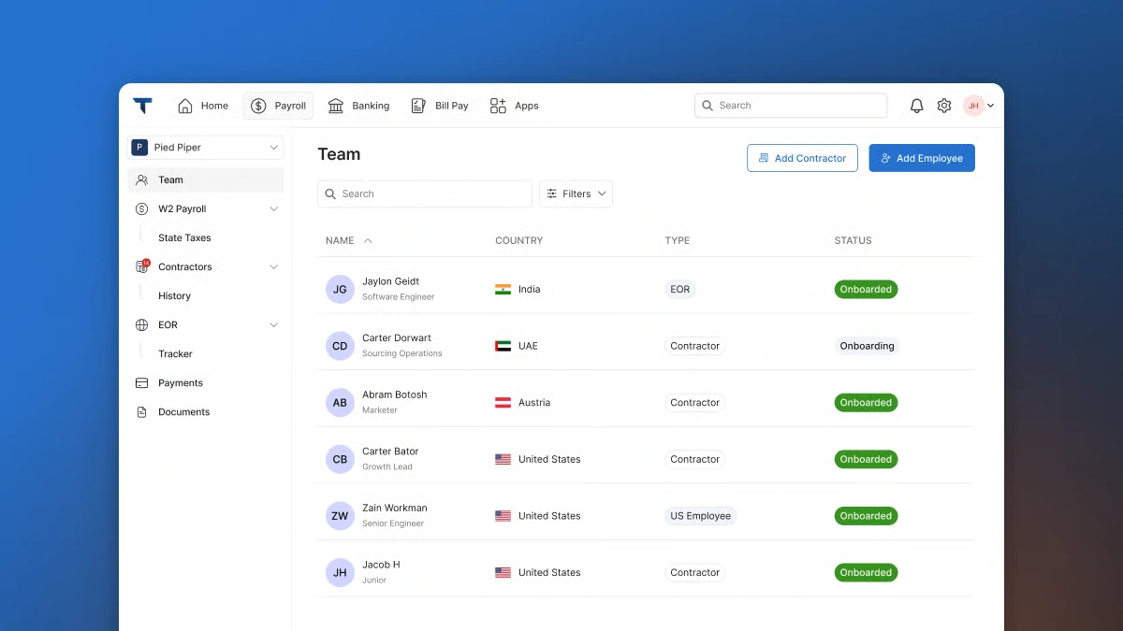Click the Team people icon in sidebar
Image resolution: width=1123 pixels, height=631 pixels.
141,179
